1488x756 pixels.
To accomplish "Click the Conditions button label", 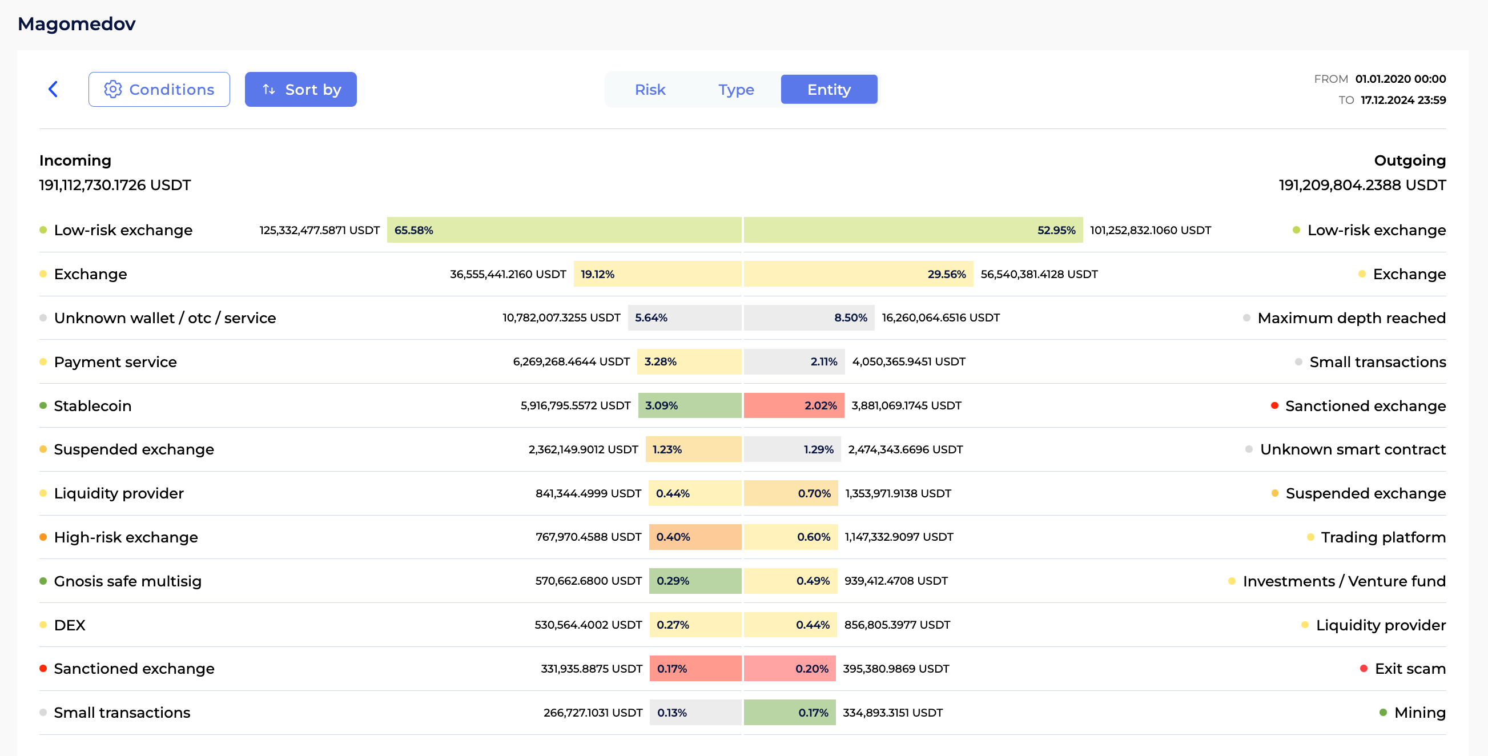I will click(x=171, y=90).
